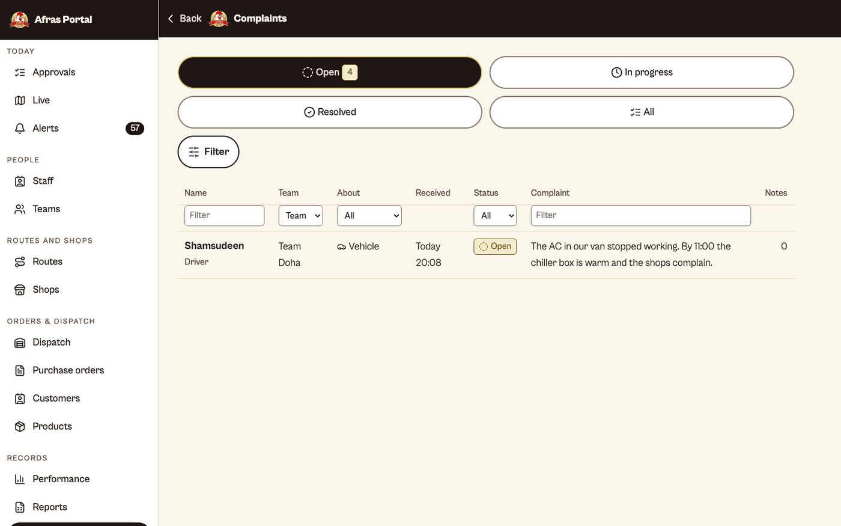Open the Team filter dropdown
This screenshot has height=526, width=841.
point(300,216)
